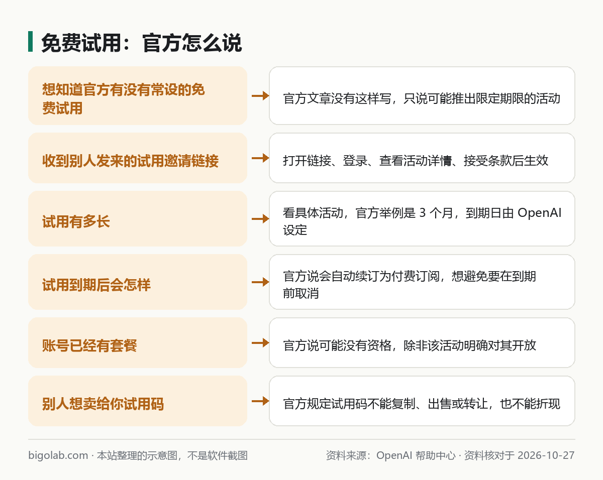This screenshot has height=480, width=603.
Task: Click the footer text 'bigolab.com'
Action: [x=58, y=455]
